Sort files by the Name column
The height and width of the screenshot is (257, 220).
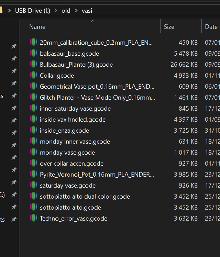(37, 26)
